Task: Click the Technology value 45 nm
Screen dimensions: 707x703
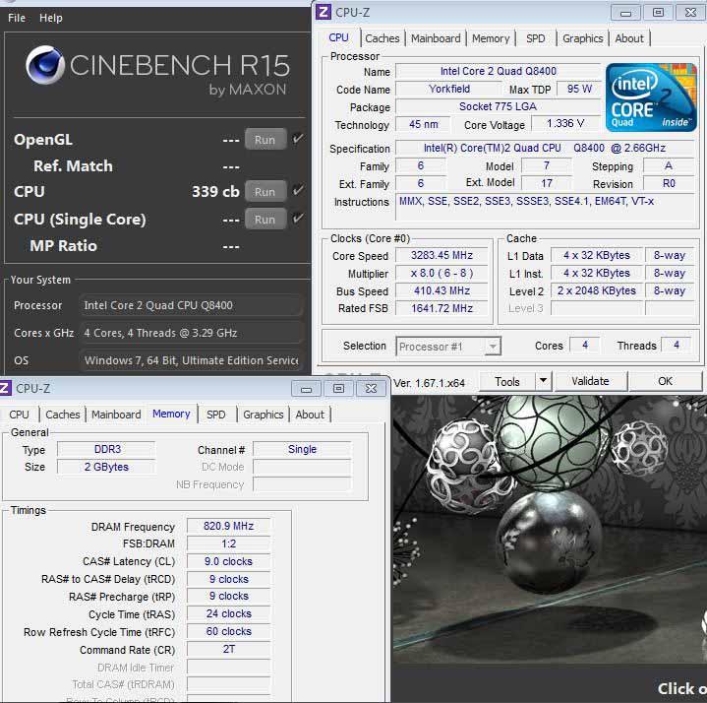Action: click(424, 124)
